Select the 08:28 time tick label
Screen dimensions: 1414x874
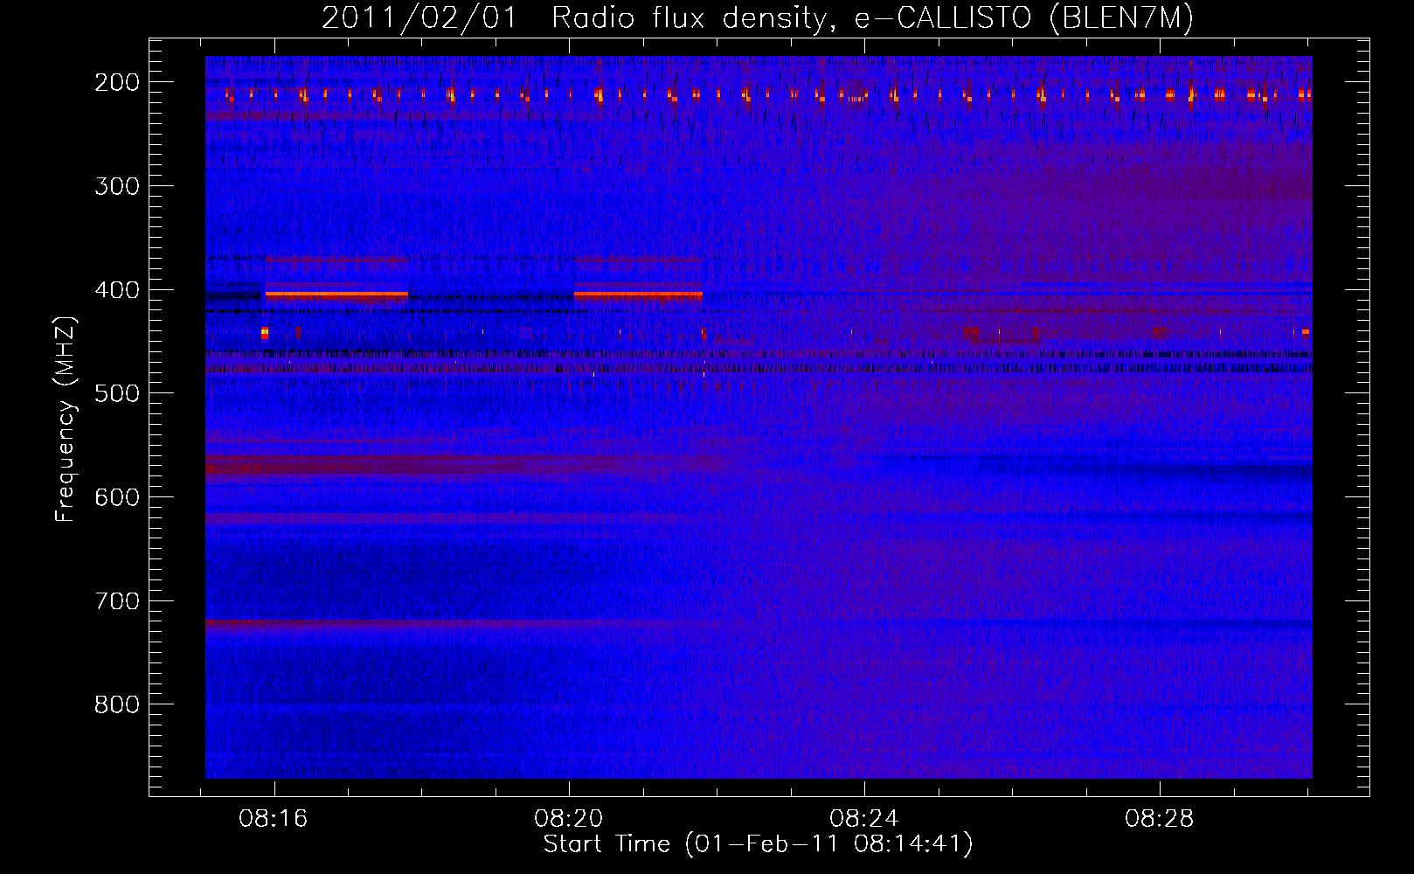click(1160, 820)
